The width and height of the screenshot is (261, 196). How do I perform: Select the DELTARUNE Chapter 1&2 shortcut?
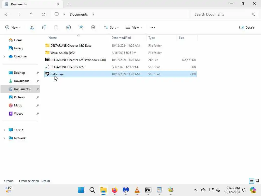[121, 67]
